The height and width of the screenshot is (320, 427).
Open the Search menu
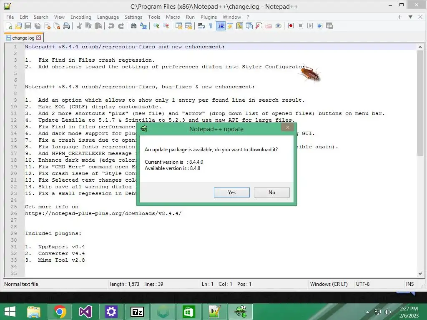[41, 17]
